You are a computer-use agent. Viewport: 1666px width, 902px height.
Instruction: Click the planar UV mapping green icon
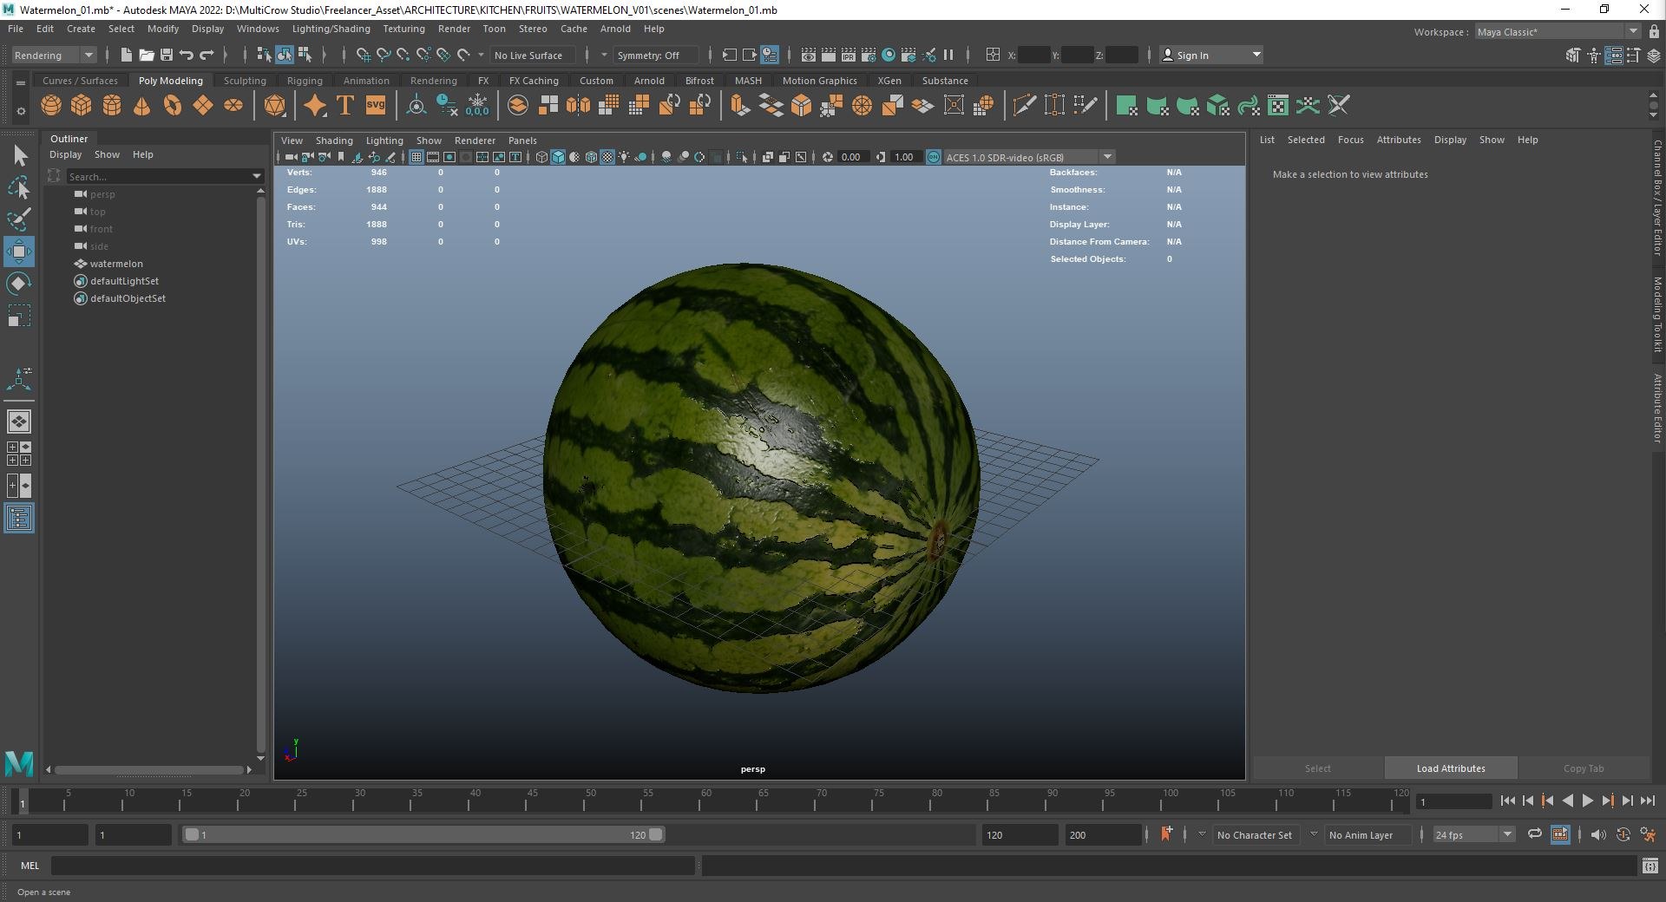tap(1126, 106)
